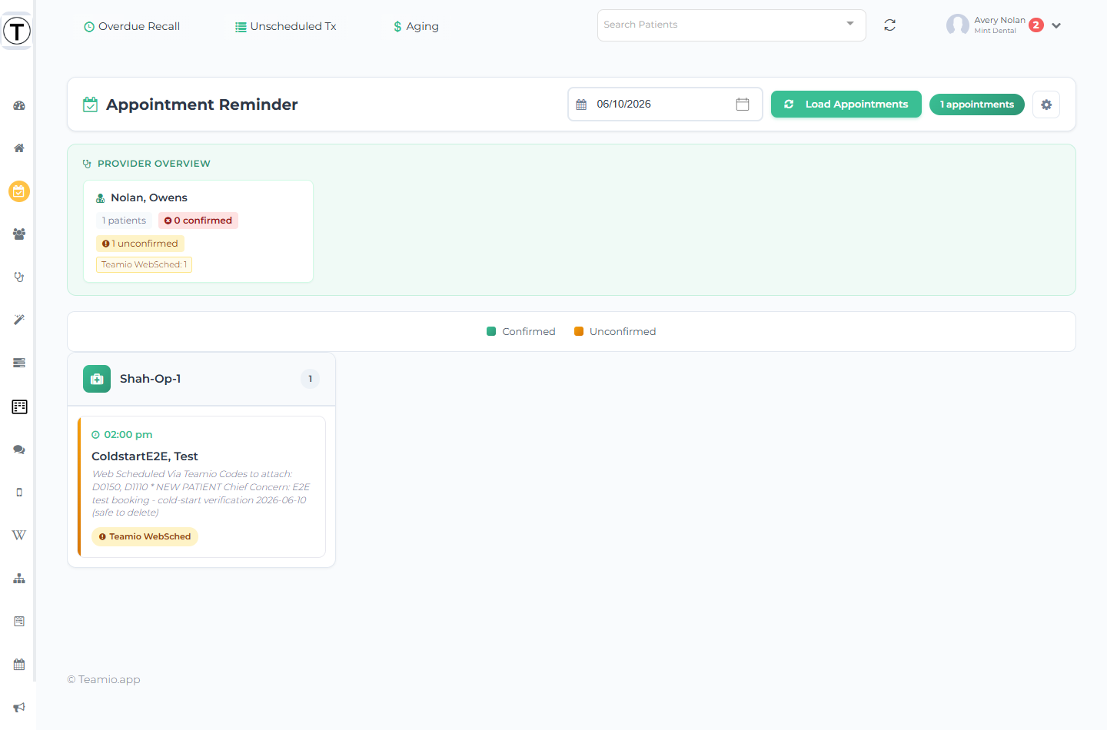Click the '1 patients' badge
Viewport: 1107px width, 730px height.
[x=124, y=221]
